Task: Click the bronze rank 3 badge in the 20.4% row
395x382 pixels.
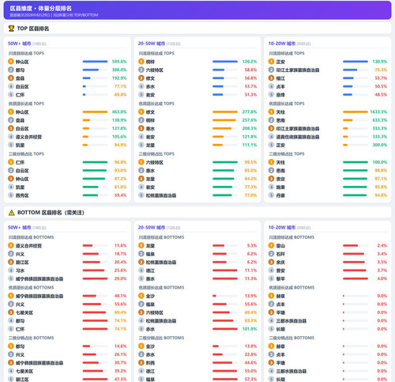Action: [x=11, y=262]
